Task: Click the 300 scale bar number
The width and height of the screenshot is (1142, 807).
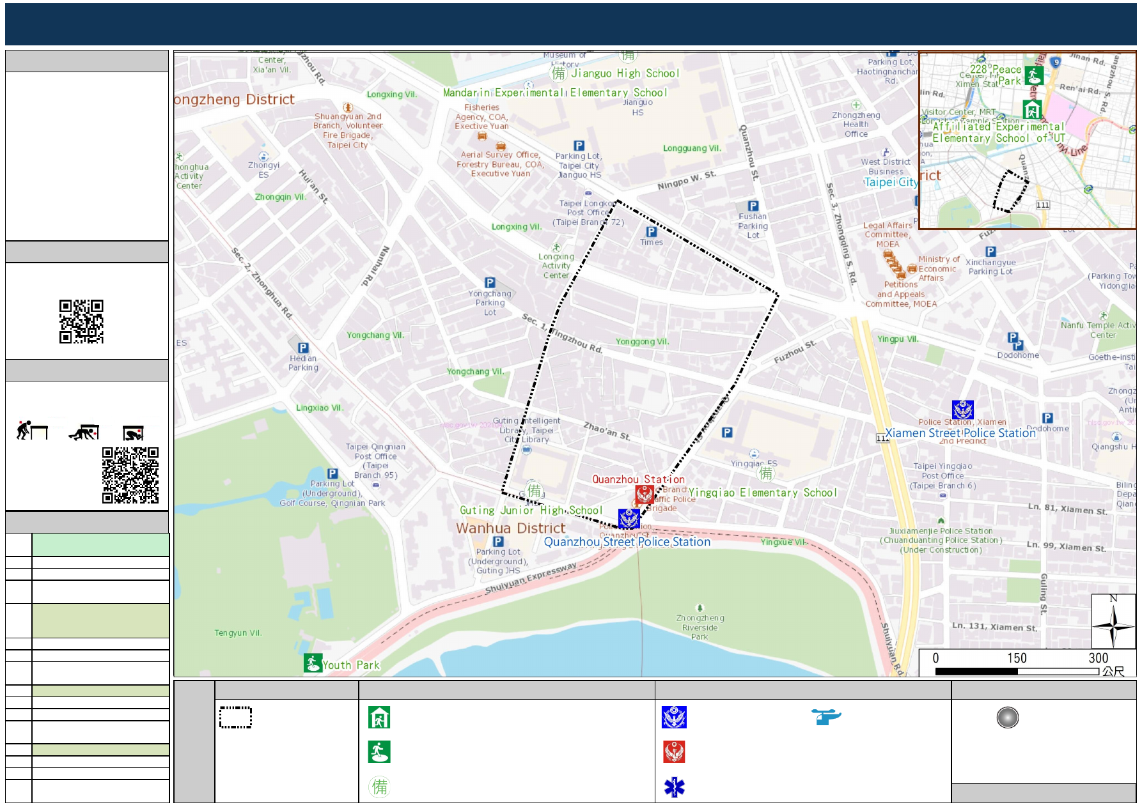Action: [x=1099, y=658]
